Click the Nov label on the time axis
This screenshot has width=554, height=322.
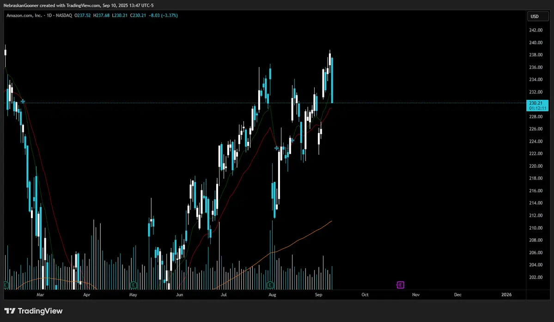coord(416,294)
